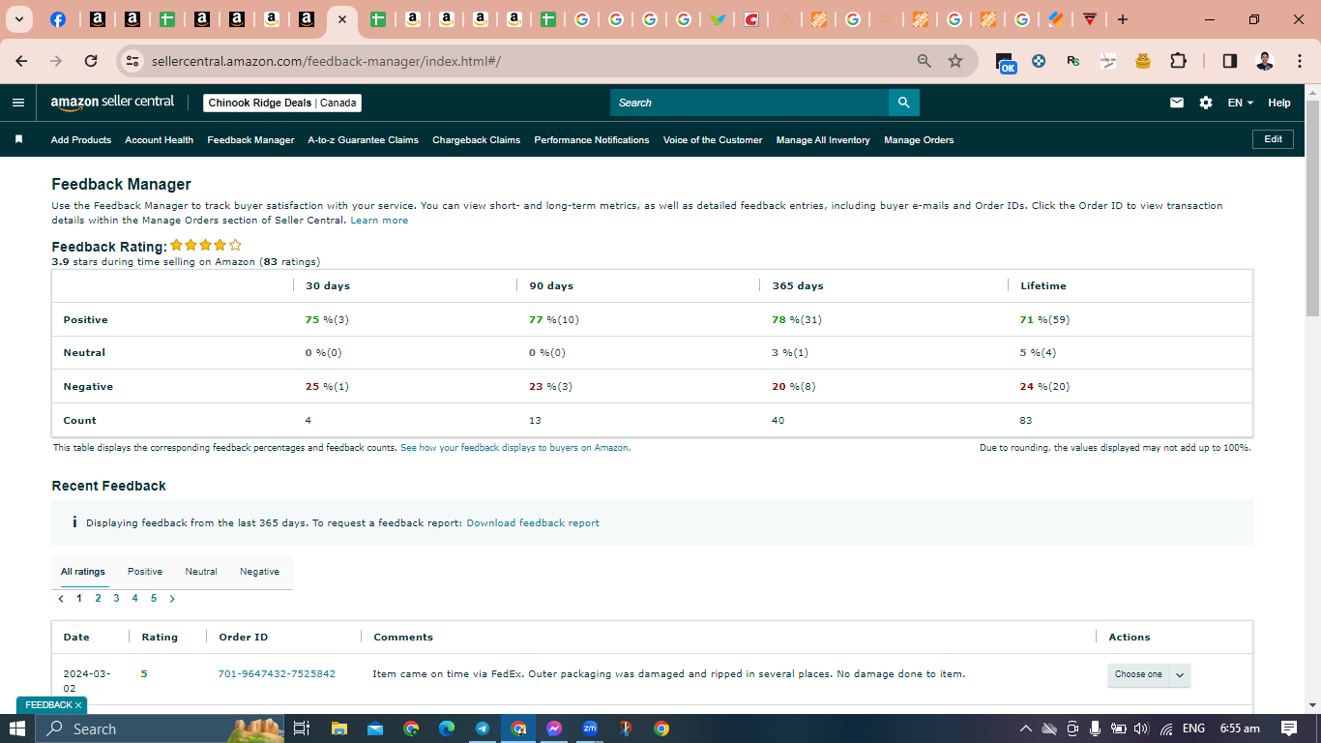This screenshot has height=743, width=1321.
Task: Open the Choose one actions dropdown
Action: 1149,674
